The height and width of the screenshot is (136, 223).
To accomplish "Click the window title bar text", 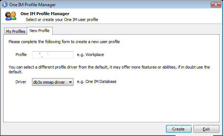I will [32, 5].
